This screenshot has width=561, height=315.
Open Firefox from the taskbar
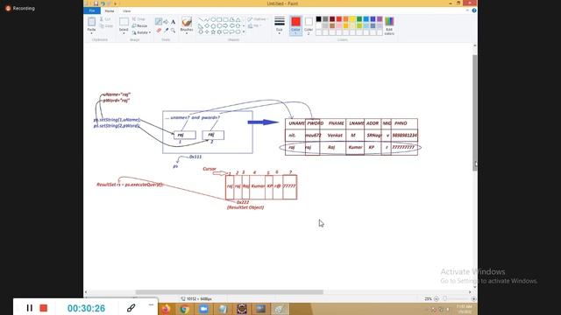click(x=166, y=309)
